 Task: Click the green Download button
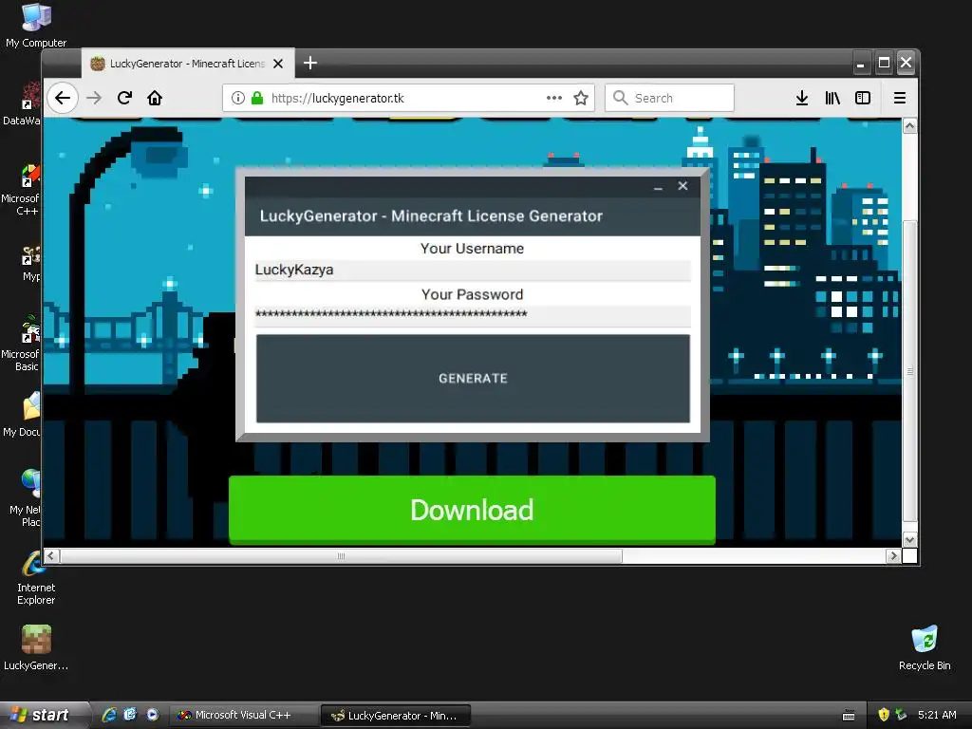[x=472, y=510]
